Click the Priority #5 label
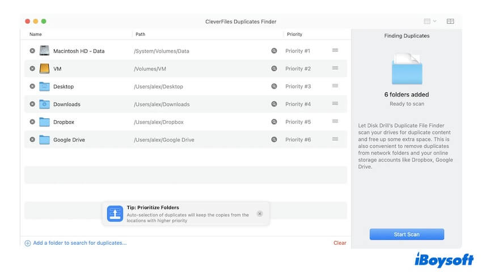The image size is (482, 272). (x=298, y=122)
